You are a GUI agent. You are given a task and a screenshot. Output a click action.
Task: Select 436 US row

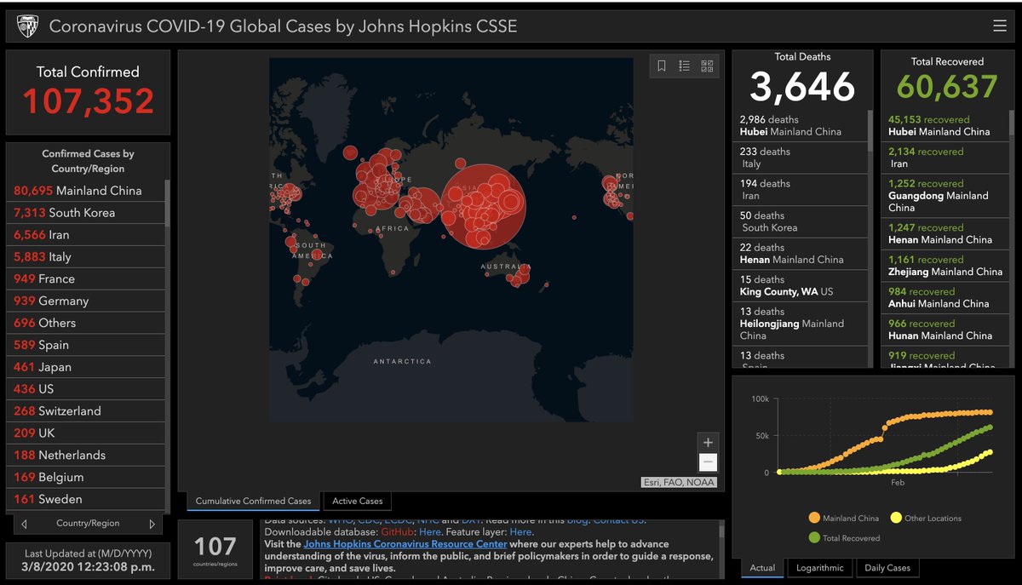86,389
